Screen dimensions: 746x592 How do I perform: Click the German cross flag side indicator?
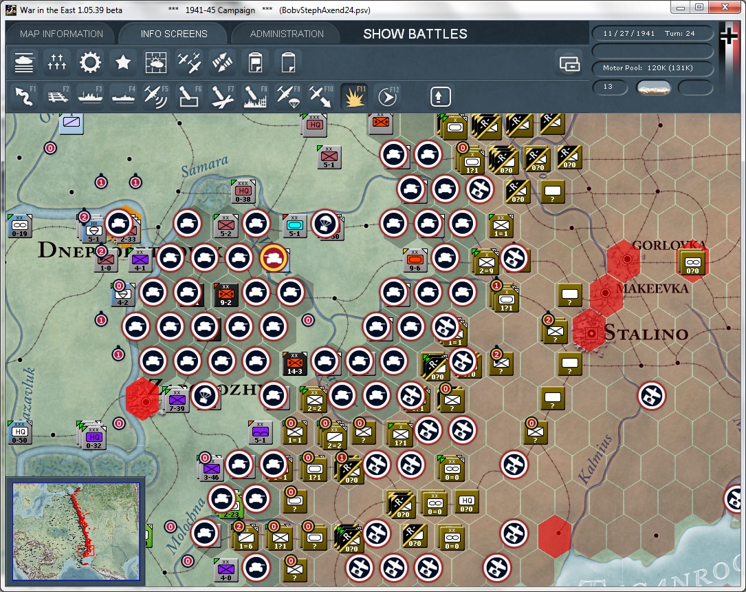pyautogui.click(x=728, y=36)
